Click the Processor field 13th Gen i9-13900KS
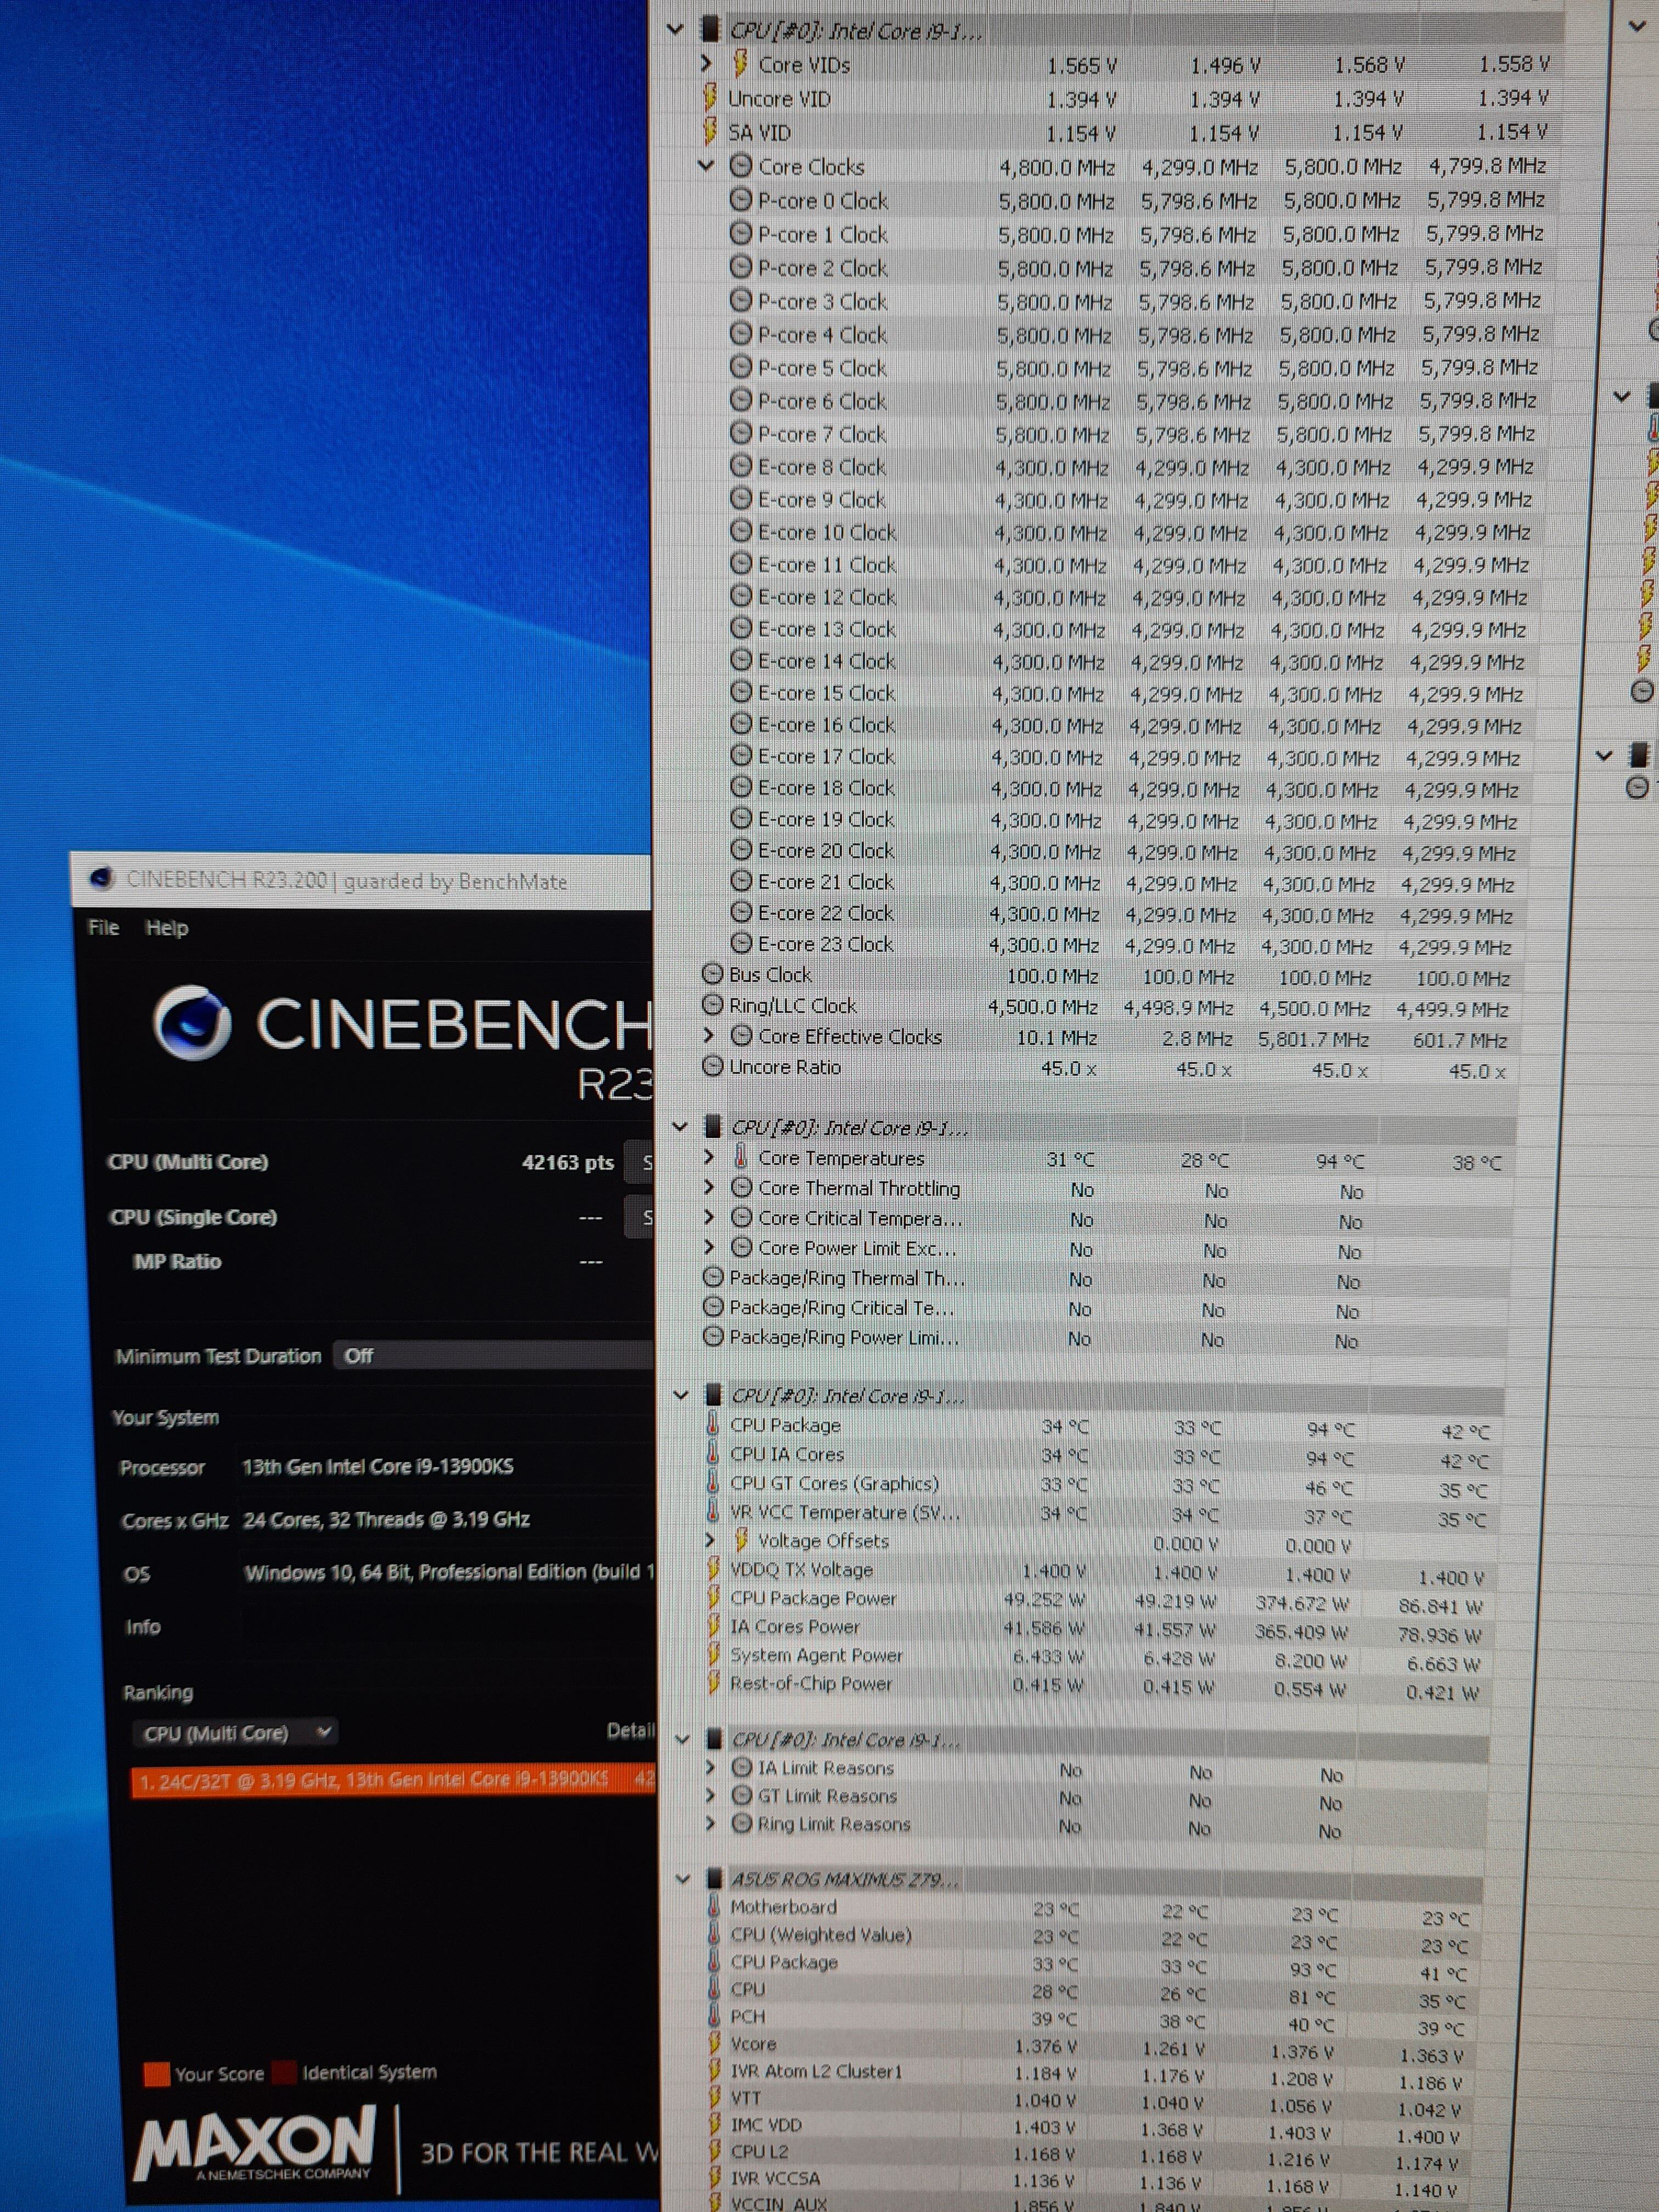Screen dimensions: 1659x2212 pos(378,1466)
